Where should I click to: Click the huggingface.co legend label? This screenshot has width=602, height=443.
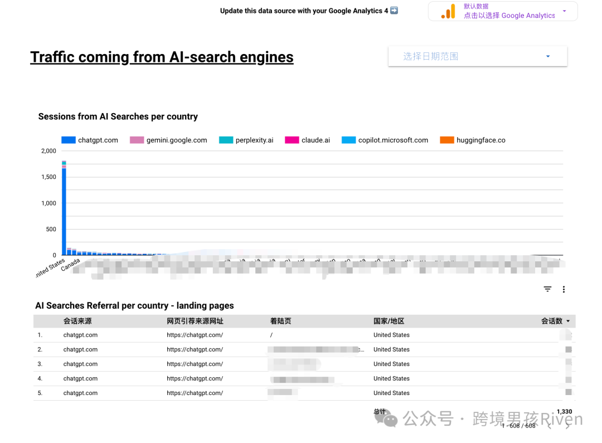click(x=480, y=140)
